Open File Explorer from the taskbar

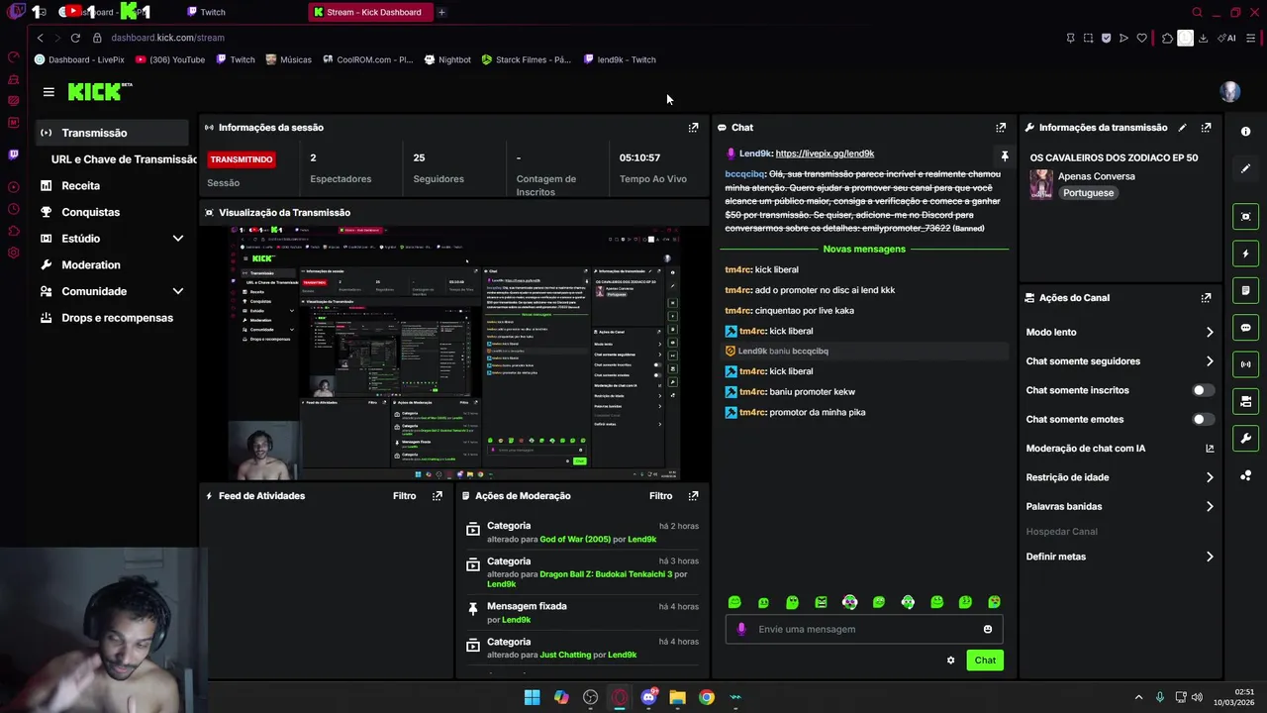pos(677,697)
